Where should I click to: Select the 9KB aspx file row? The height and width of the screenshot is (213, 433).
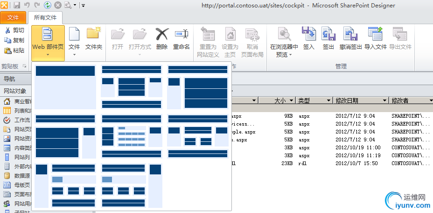click(x=332, y=116)
